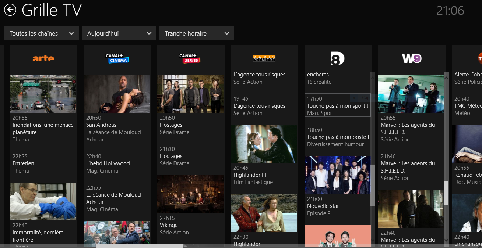Select Hostages at 21h30

pyautogui.click(x=171, y=156)
